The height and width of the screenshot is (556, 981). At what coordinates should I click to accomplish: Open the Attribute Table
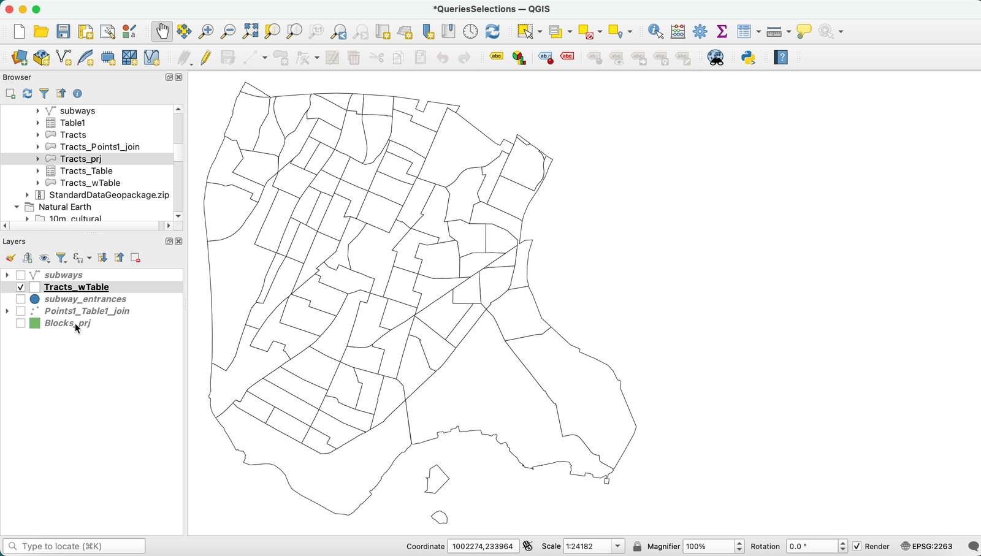point(744,31)
